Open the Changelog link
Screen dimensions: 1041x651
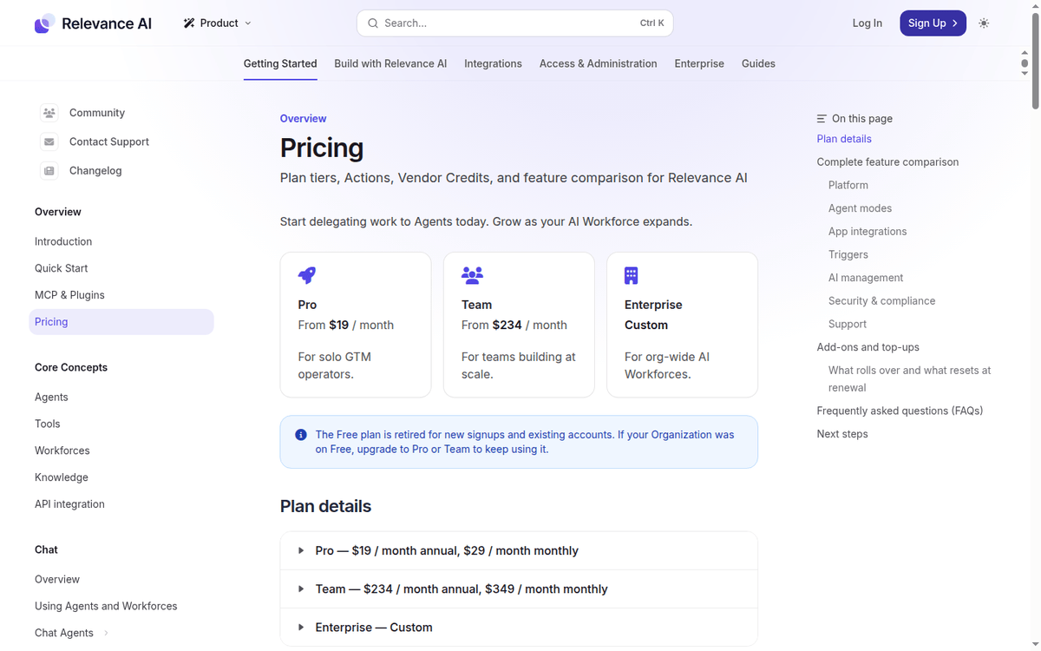[95, 171]
